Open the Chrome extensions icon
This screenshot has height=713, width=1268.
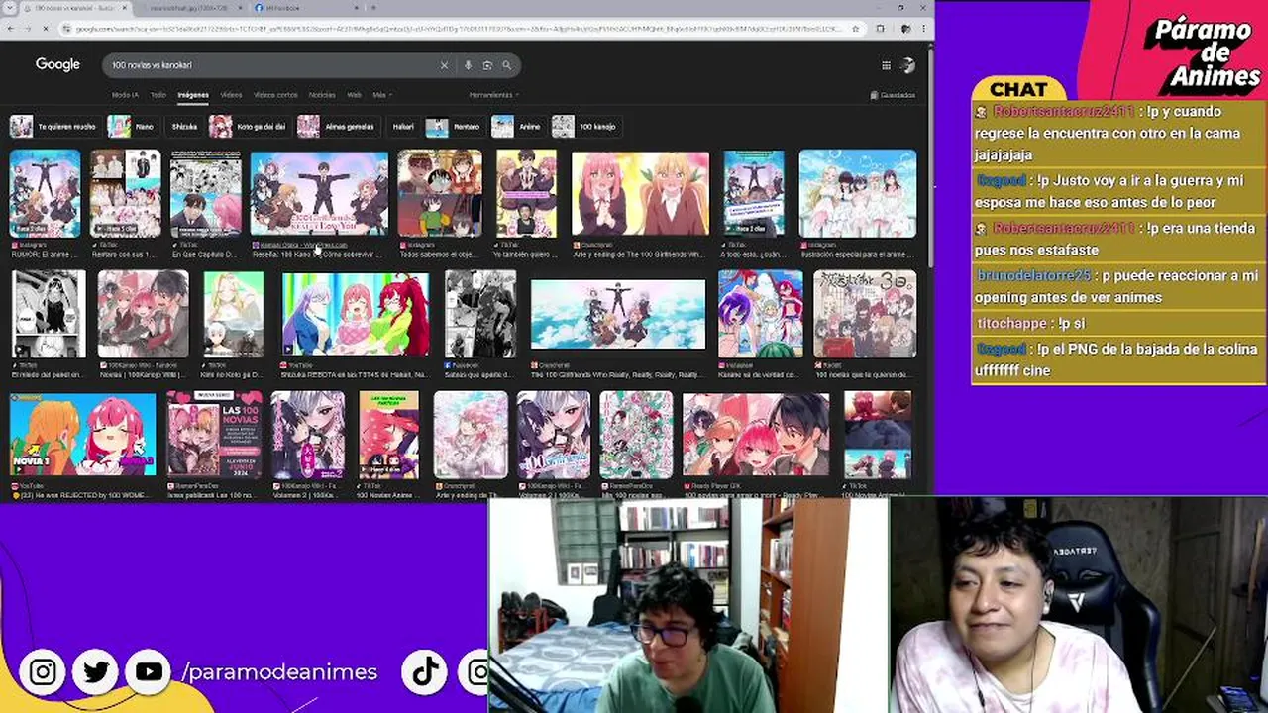[881, 29]
